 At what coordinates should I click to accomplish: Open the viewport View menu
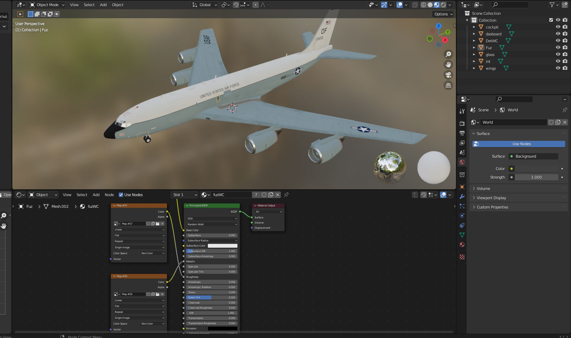[74, 5]
